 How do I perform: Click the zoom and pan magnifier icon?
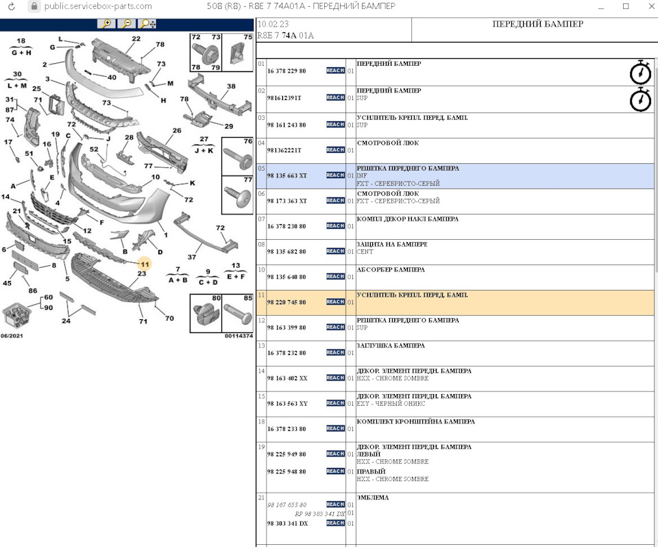[x=148, y=23]
